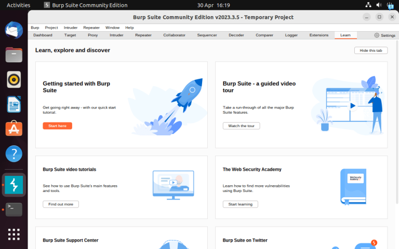Switch to the Collaborator tab
This screenshot has height=249, width=399.
tap(175, 35)
